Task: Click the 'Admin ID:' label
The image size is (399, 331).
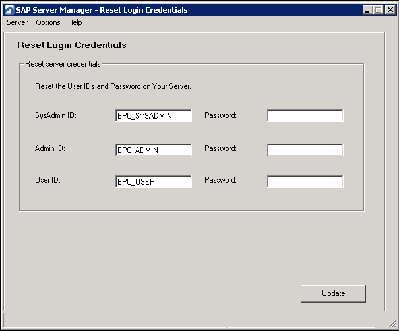Action: [50, 148]
